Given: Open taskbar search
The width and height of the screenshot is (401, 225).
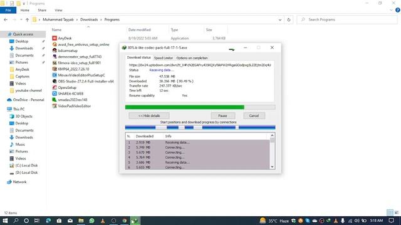Looking at the screenshot, I should click(16, 221).
